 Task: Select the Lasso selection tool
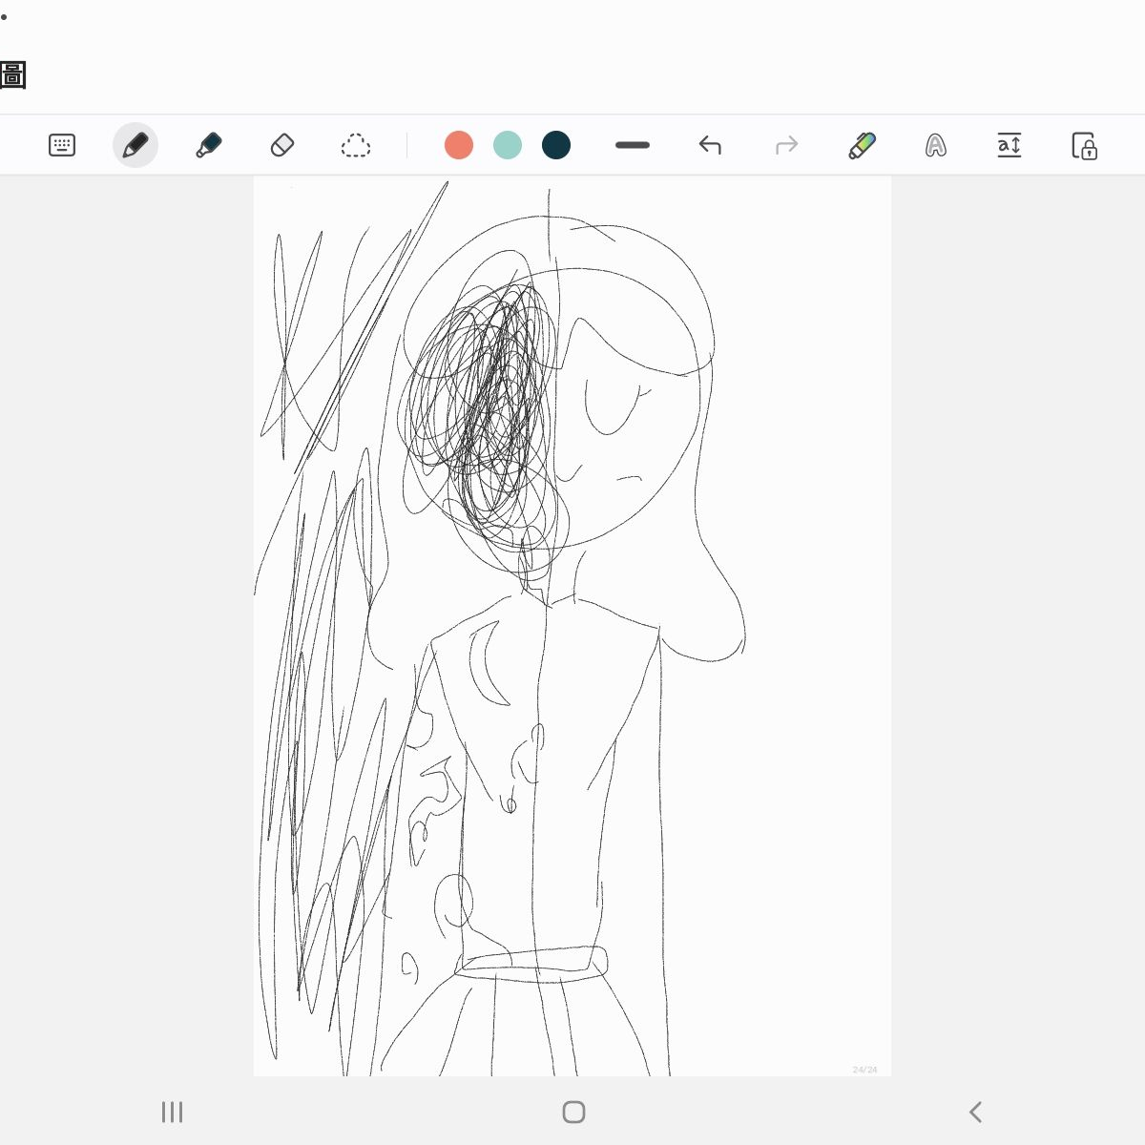pos(356,145)
